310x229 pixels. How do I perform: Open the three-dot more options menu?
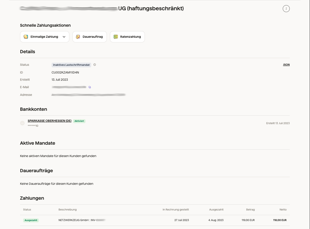pos(286,8)
